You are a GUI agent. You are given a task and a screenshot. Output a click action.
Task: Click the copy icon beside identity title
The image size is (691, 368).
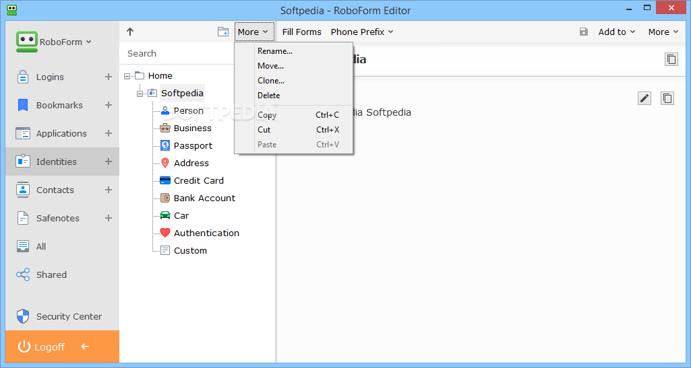point(671,59)
